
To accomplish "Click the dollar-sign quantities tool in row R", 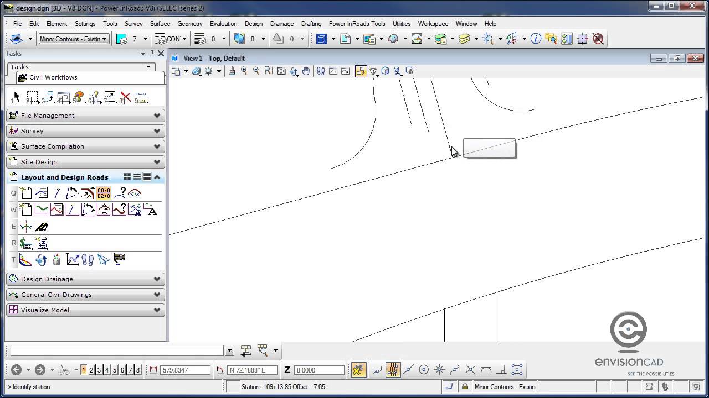I will pyautogui.click(x=26, y=243).
